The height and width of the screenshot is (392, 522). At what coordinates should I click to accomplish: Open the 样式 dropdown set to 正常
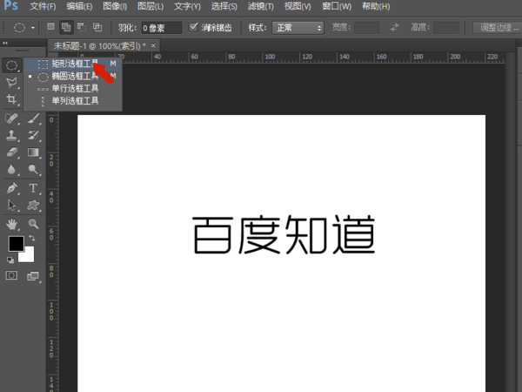298,28
